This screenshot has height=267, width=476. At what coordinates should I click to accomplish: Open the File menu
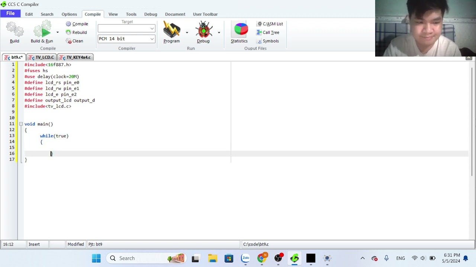(10, 14)
